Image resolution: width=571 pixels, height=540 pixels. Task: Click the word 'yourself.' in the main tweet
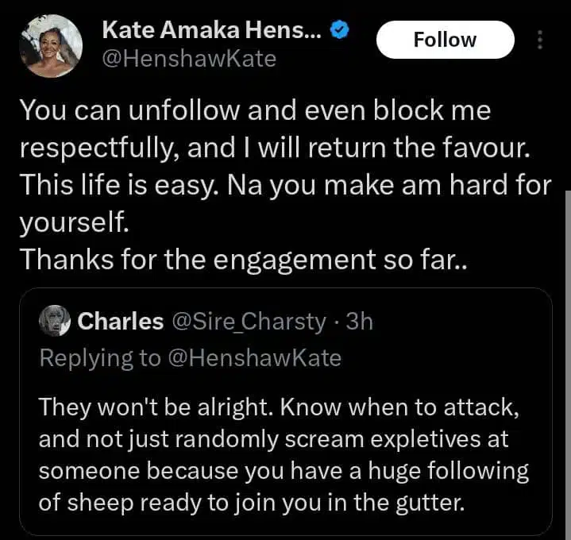point(73,223)
